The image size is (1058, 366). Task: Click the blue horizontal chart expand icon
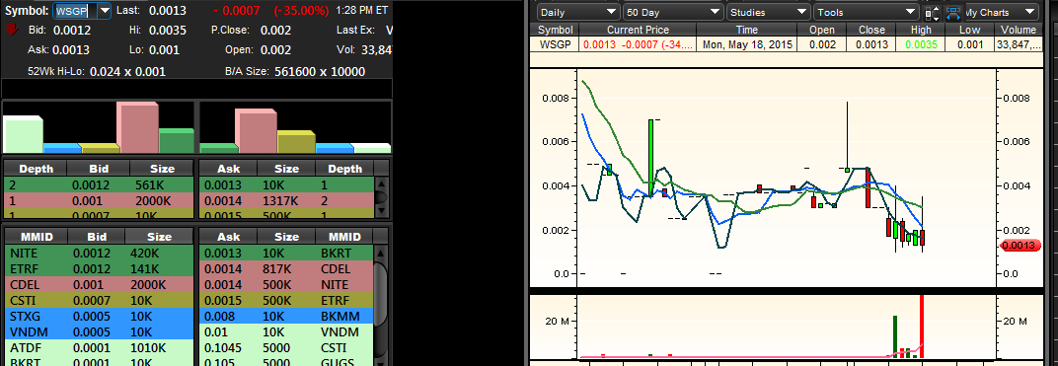click(952, 13)
